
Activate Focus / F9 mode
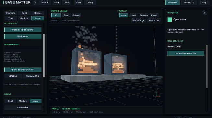[x=189, y=3]
